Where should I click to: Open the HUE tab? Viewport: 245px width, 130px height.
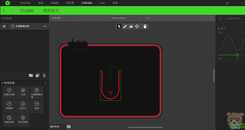[x=102, y=3]
